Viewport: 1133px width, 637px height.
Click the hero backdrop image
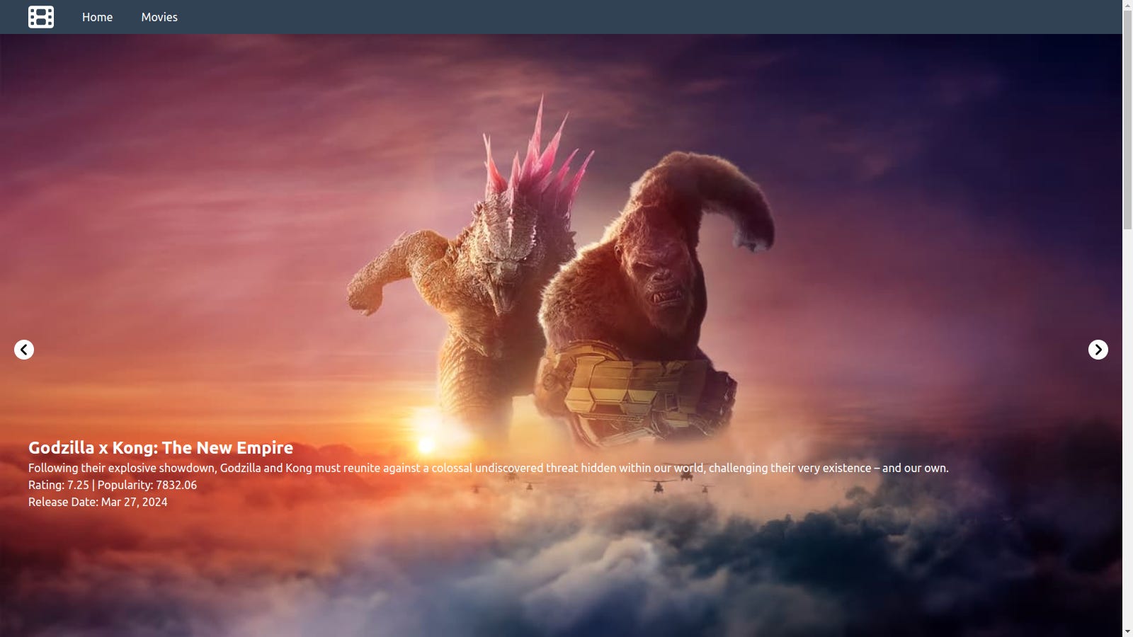click(x=566, y=212)
